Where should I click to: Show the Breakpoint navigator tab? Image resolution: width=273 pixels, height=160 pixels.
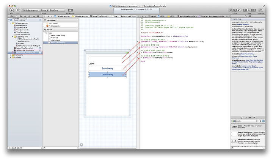[x=34, y=16]
